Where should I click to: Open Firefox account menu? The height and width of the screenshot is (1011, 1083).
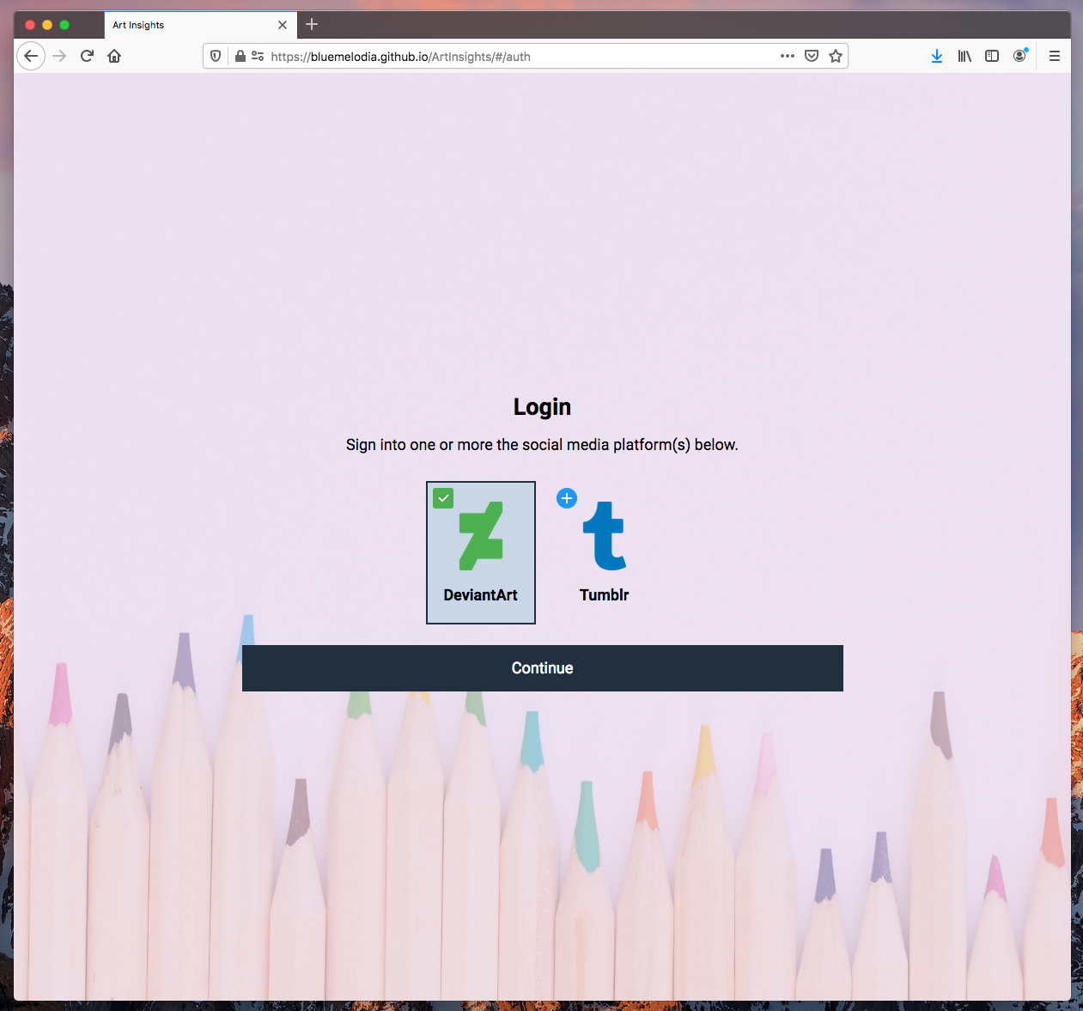coord(1019,56)
